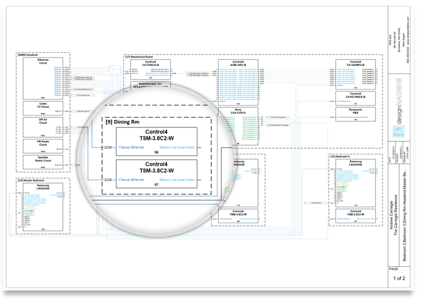
Task: Click the '[12] Master Bedroom' label
Action: tap(31, 180)
